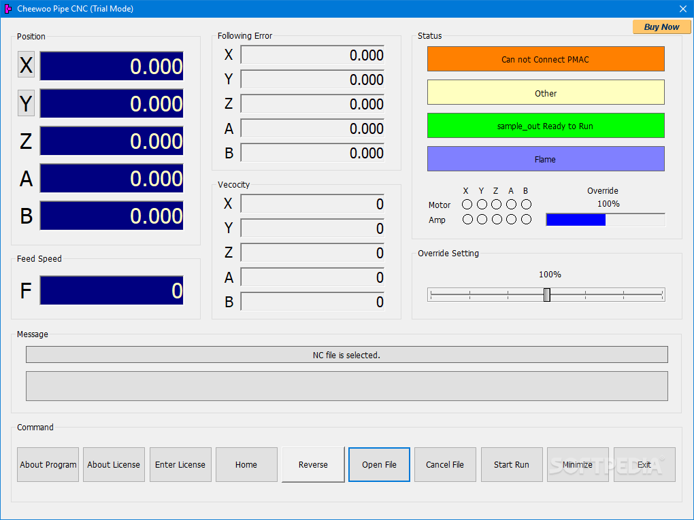Screen dimensions: 694x520
Task: Click Vecocity X field
Action: (x=312, y=204)
